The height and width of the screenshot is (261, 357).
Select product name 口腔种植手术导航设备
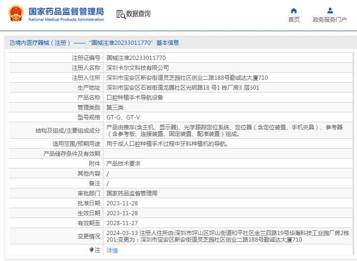click(x=135, y=98)
